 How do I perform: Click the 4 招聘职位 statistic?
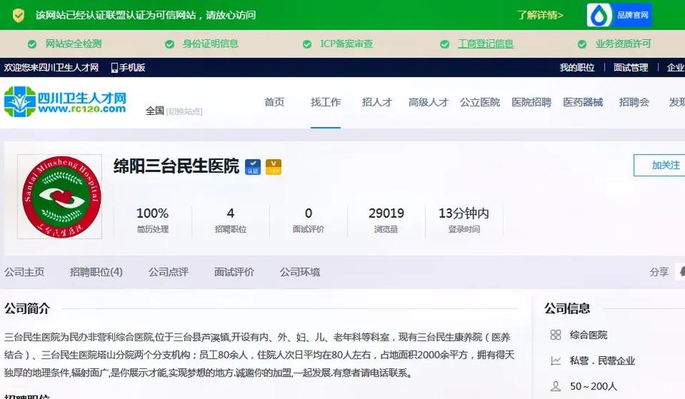click(x=231, y=220)
